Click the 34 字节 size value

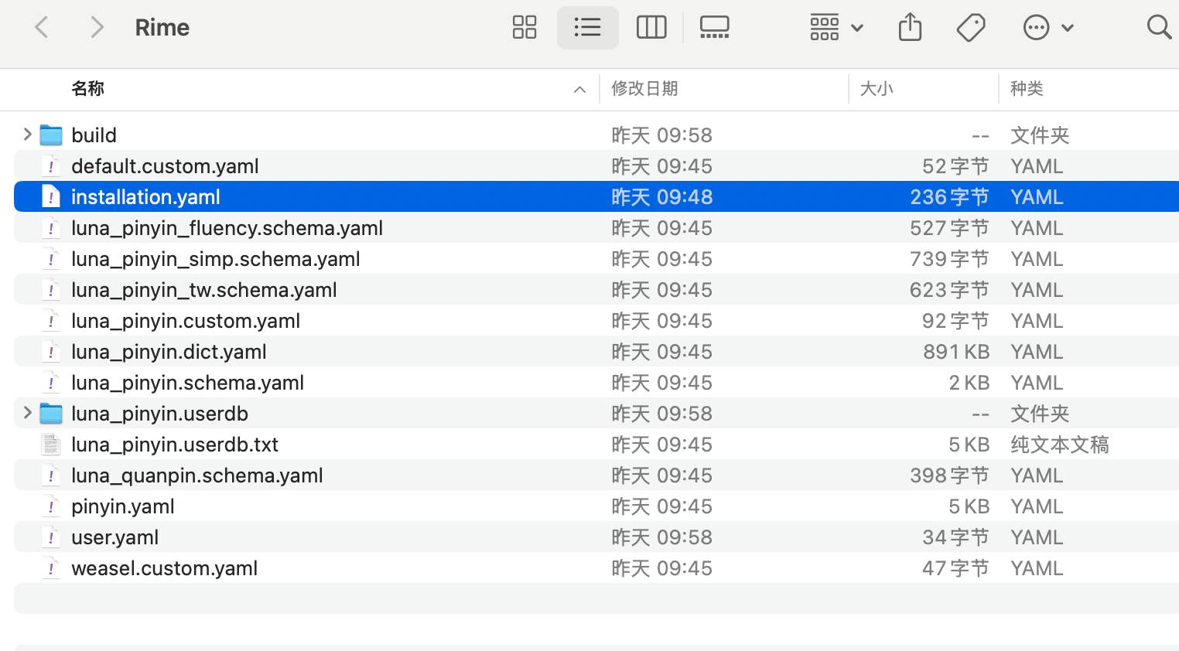pos(955,537)
